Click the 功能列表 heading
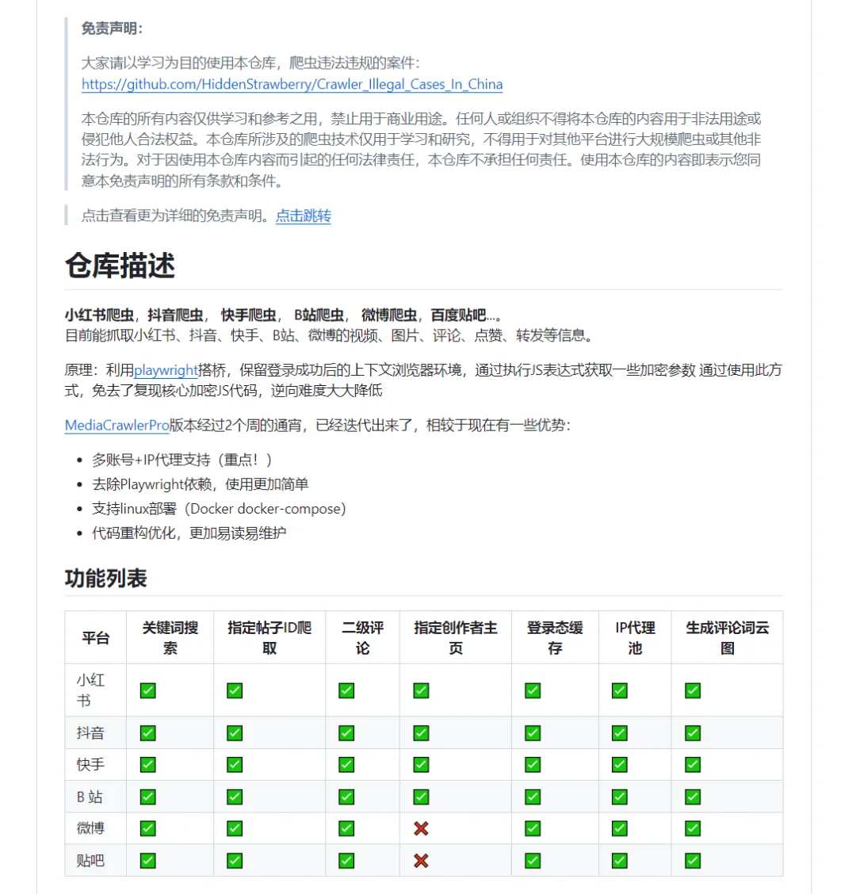The width and height of the screenshot is (856, 894). [x=105, y=578]
